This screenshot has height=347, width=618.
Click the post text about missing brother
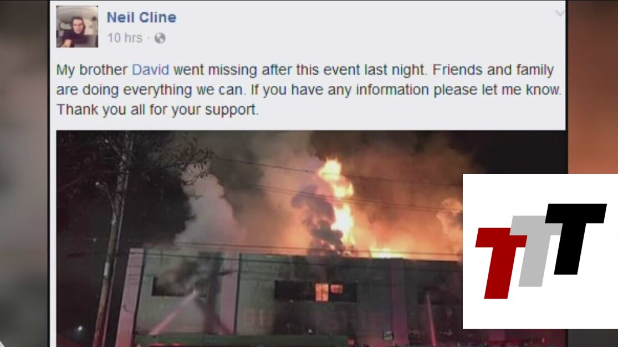point(309,89)
